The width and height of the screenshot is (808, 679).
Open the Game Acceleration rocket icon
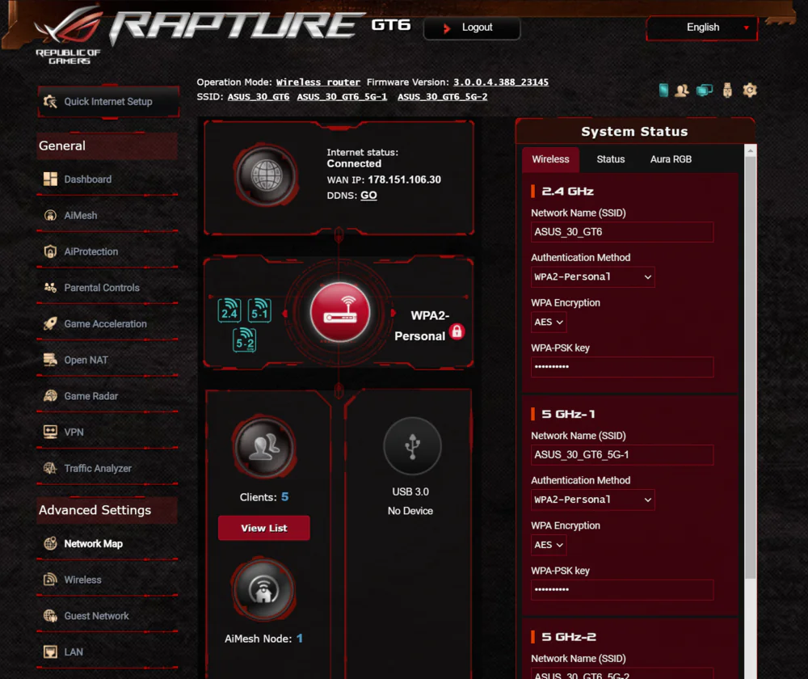point(50,324)
